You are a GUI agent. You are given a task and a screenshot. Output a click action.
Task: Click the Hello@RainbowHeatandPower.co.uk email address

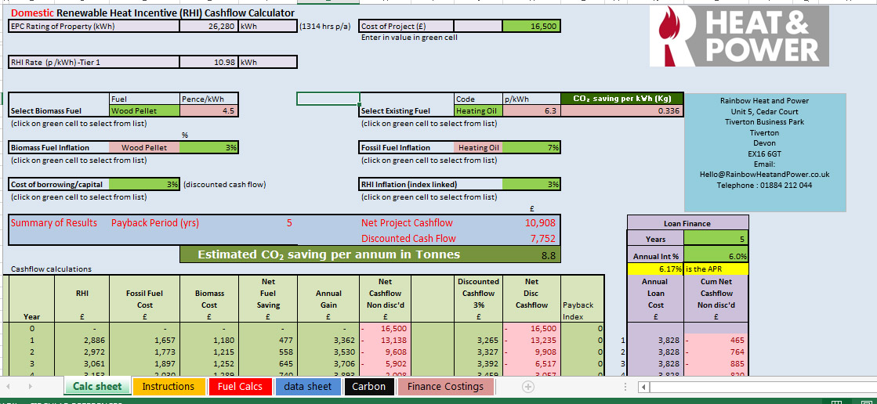(764, 175)
